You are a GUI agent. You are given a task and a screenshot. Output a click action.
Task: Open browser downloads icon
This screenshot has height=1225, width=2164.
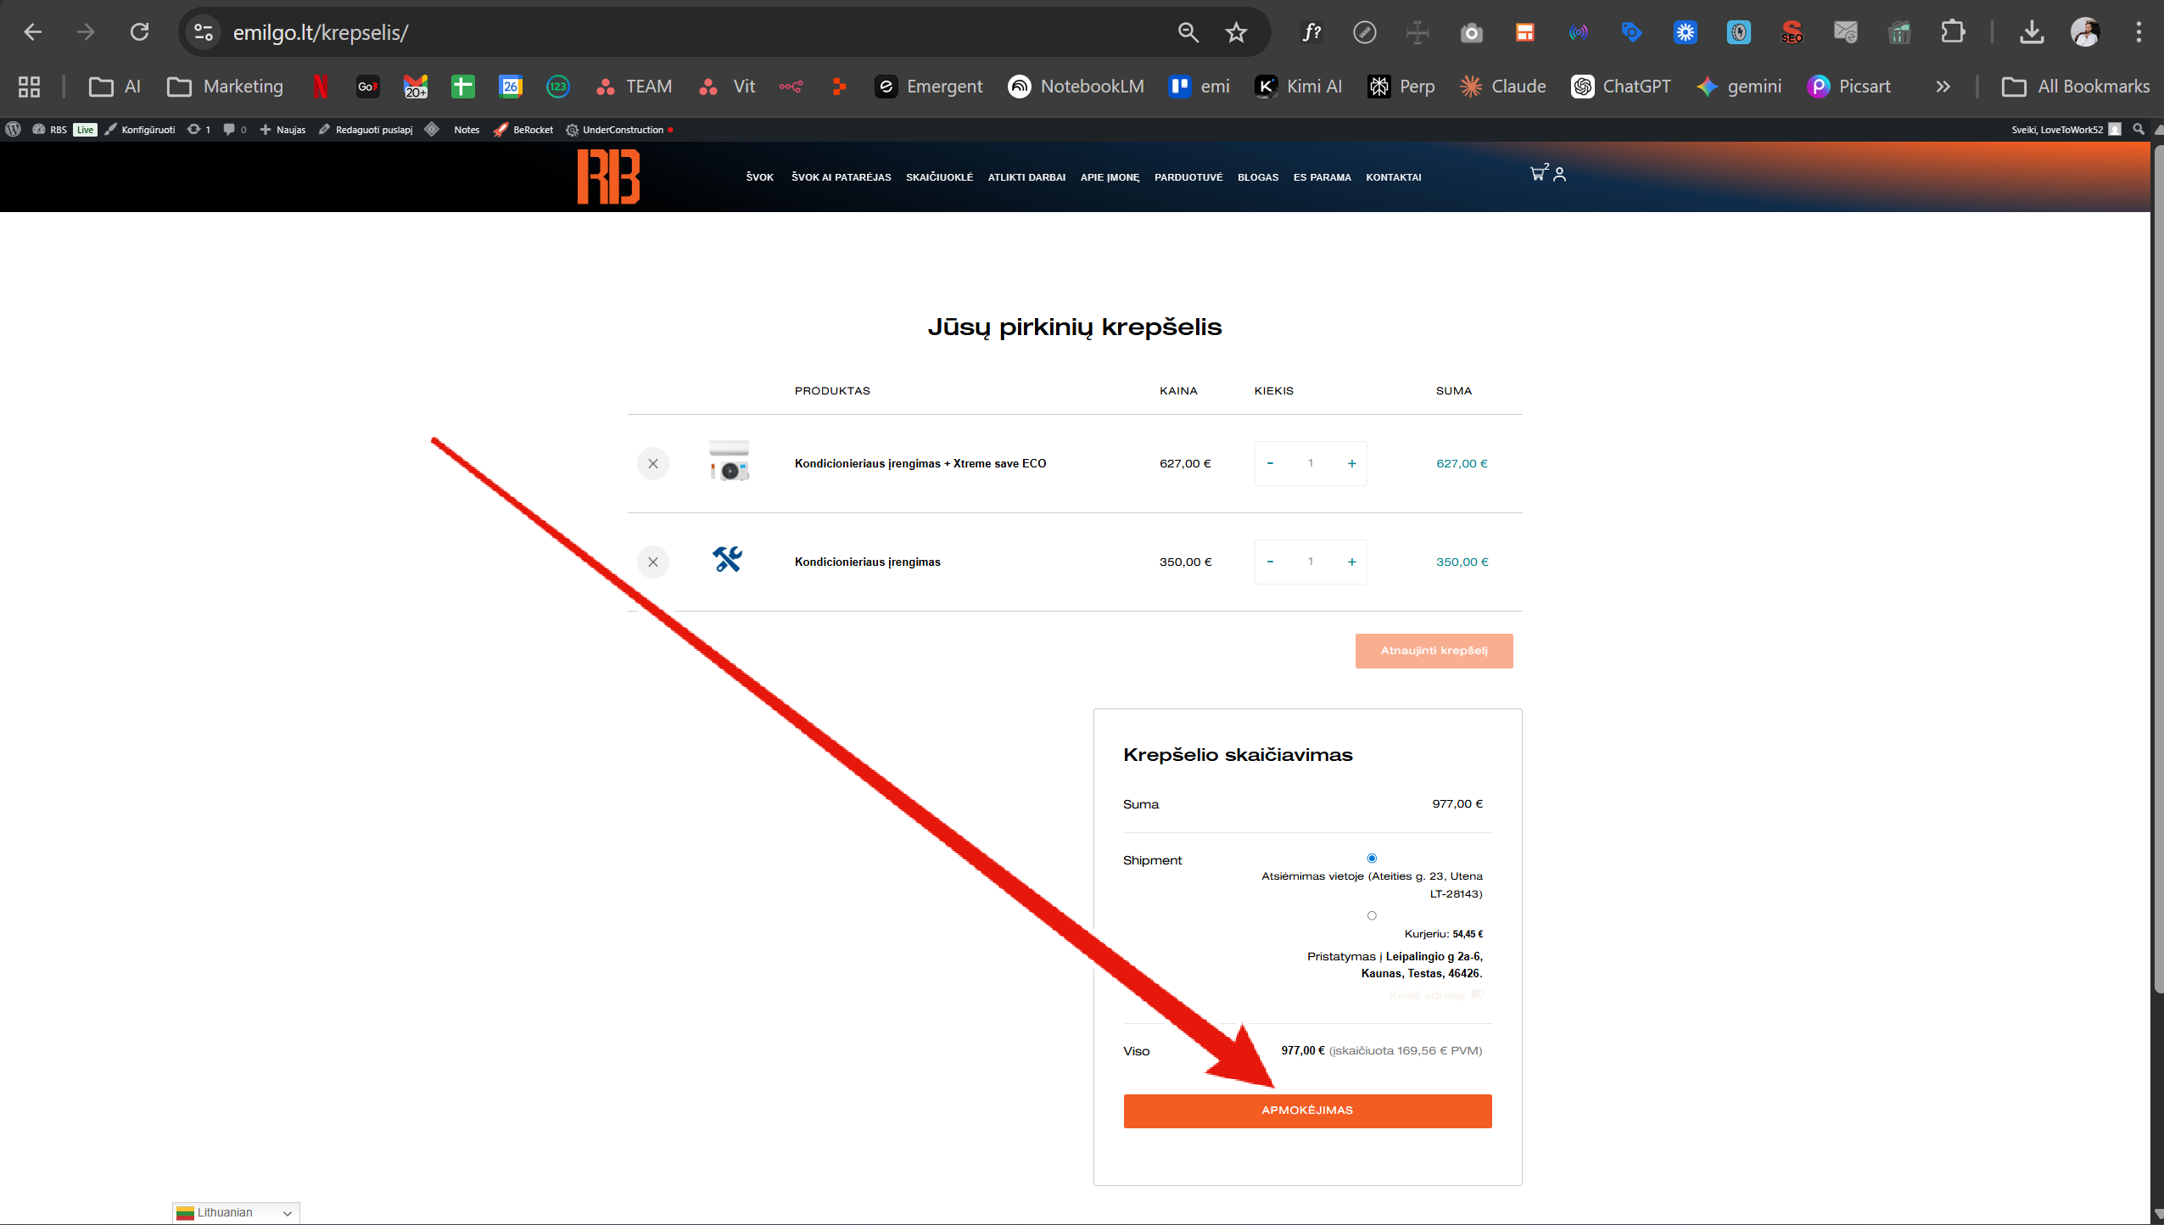coord(2031,32)
